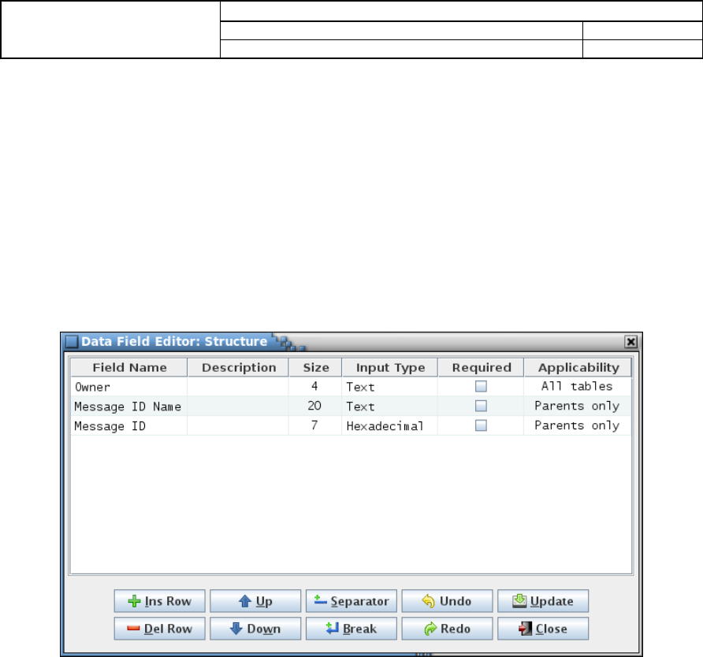
Task: Open Input Type cell for Message ID Name
Action: [x=389, y=406]
